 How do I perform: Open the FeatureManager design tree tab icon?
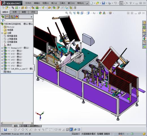pyautogui.click(x=3, y=17)
